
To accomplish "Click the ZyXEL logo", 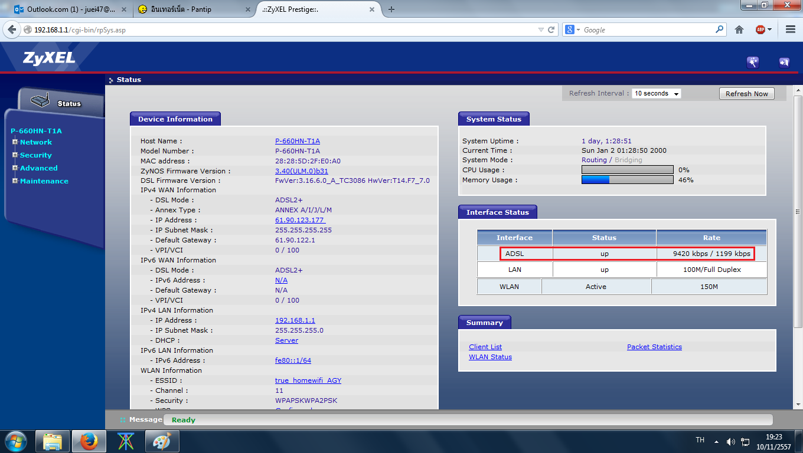I will pos(50,57).
